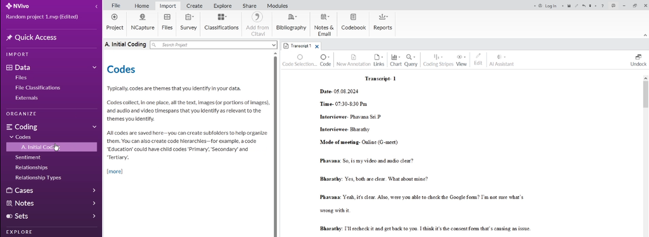Switch to the Create ribbon tab
The width and height of the screenshot is (649, 237).
pyautogui.click(x=194, y=6)
